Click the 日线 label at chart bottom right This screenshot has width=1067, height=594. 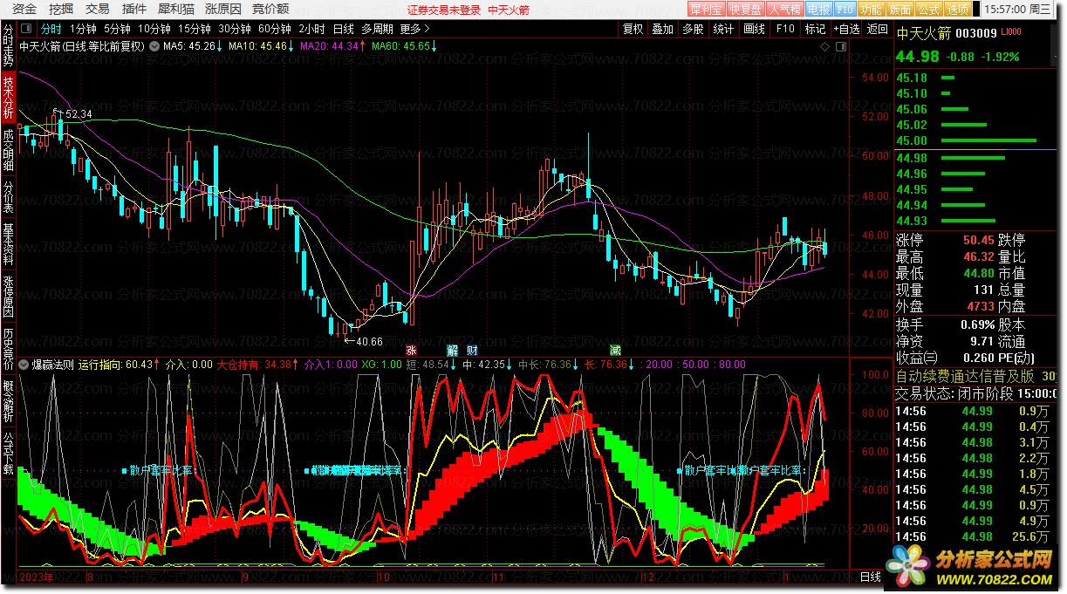(870, 577)
